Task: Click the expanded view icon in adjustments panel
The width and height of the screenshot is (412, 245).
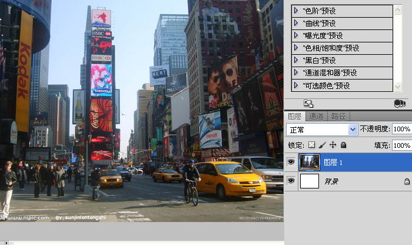Action: point(308,104)
